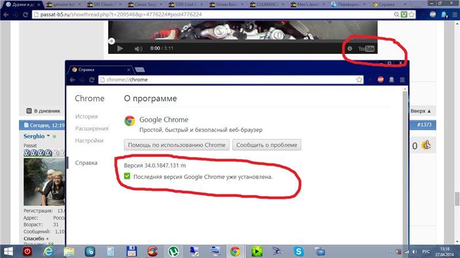The image size is (460, 258).
Task: Bookmark chrome://chrome with the star icon
Action: click(x=359, y=80)
